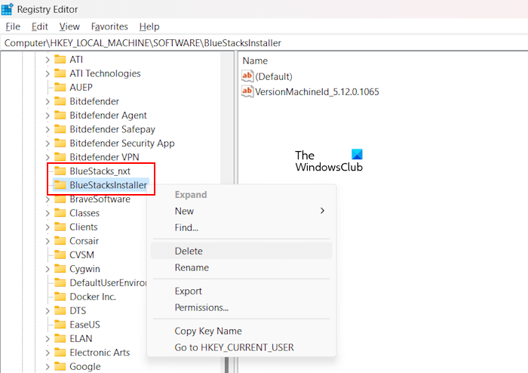Select the Bitdefender VPN key label

tap(104, 157)
